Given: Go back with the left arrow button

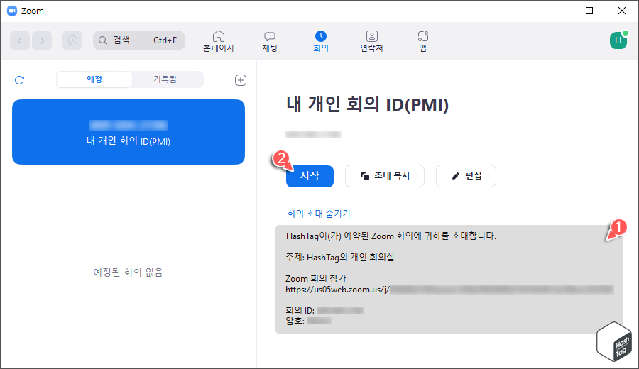Looking at the screenshot, I should (20, 40).
